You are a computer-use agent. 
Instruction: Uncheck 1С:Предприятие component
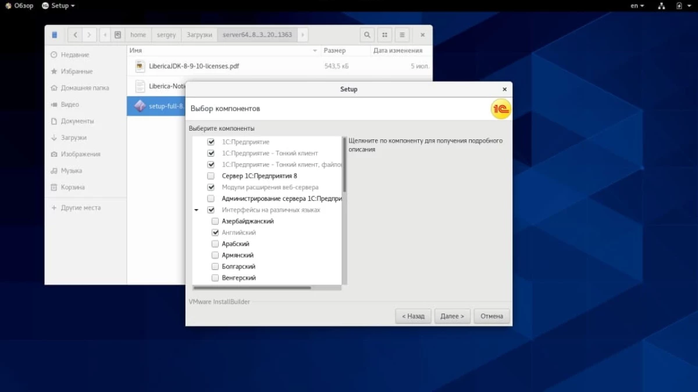tap(211, 142)
